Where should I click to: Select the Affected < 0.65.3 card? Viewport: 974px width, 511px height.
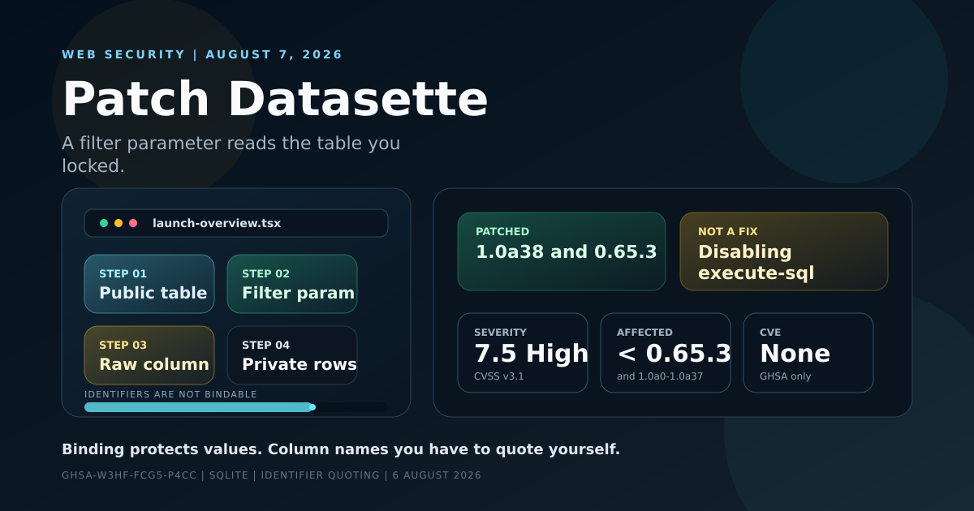point(666,353)
